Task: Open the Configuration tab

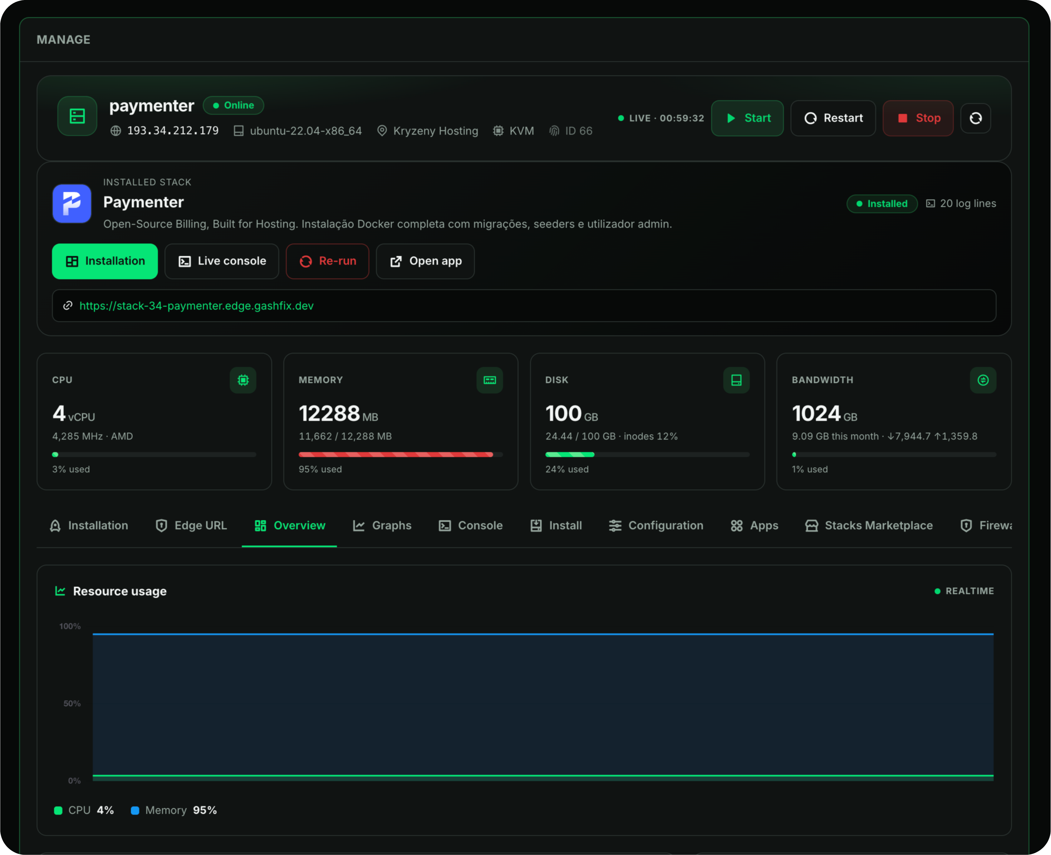Action: 656,526
